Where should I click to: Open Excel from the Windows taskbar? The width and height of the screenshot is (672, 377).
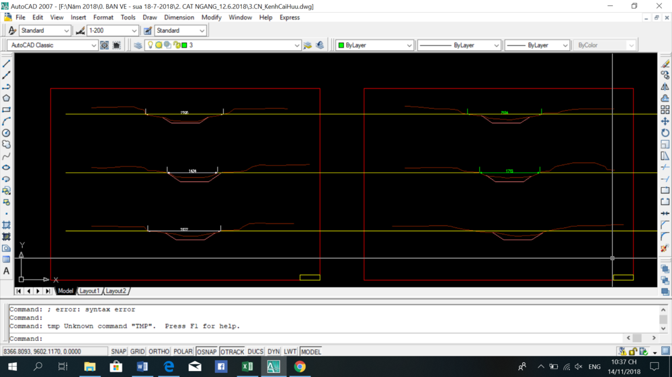click(247, 367)
